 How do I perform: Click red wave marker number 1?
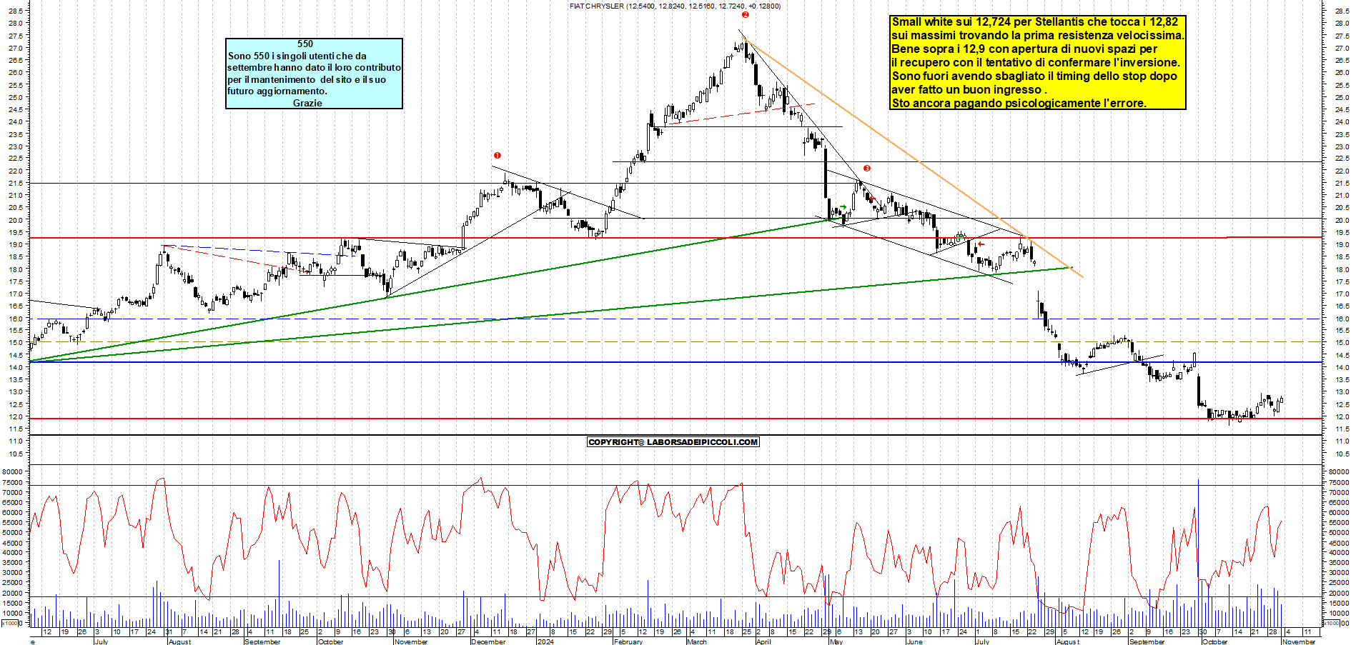pos(498,155)
